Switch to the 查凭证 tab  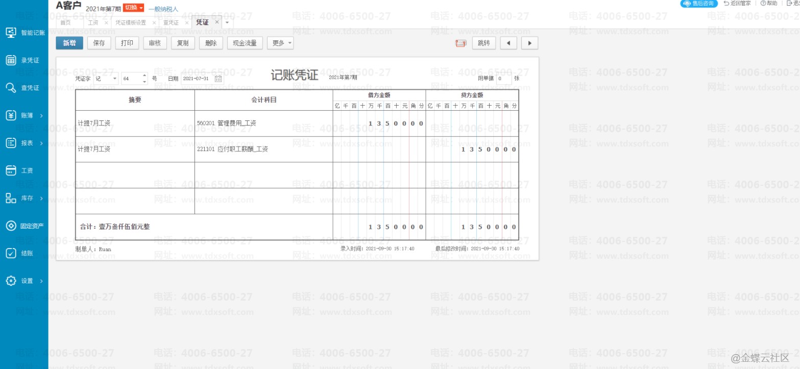pyautogui.click(x=171, y=23)
